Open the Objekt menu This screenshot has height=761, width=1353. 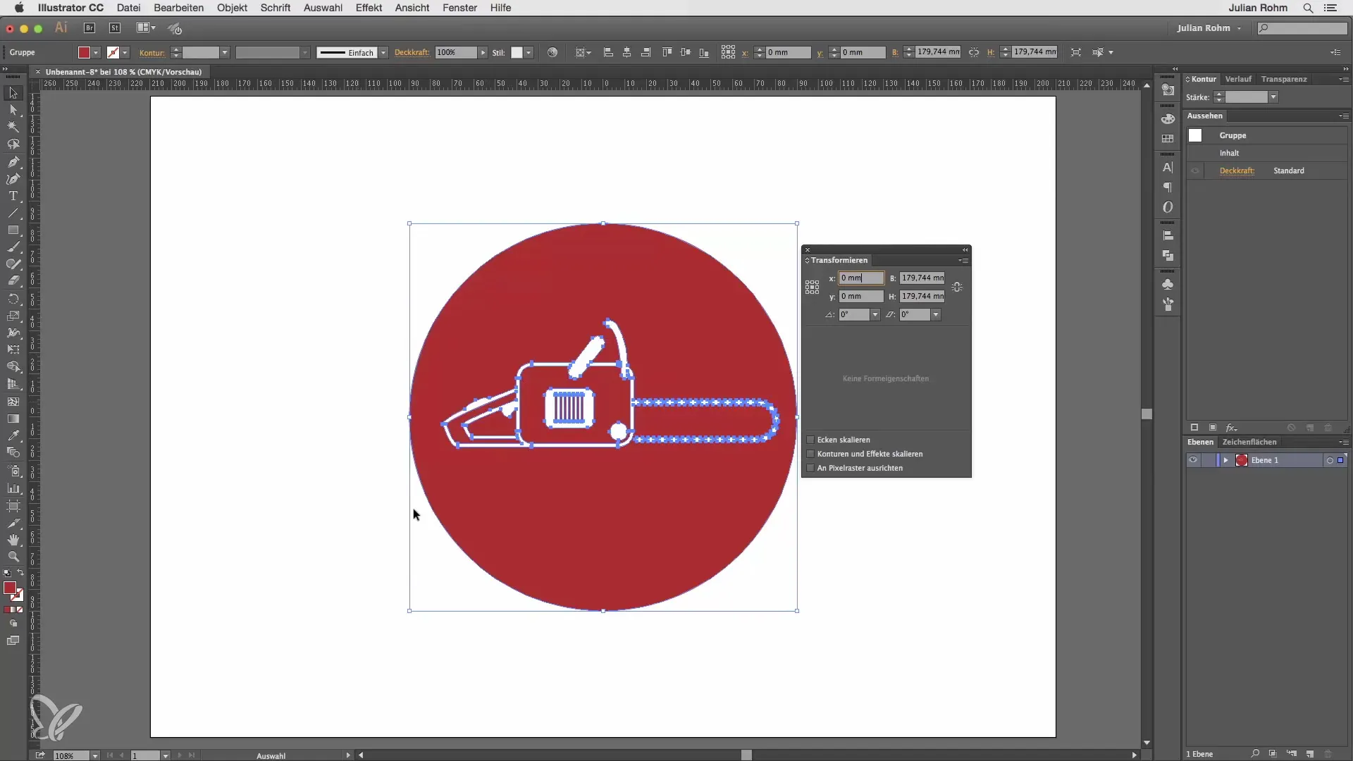click(x=232, y=8)
